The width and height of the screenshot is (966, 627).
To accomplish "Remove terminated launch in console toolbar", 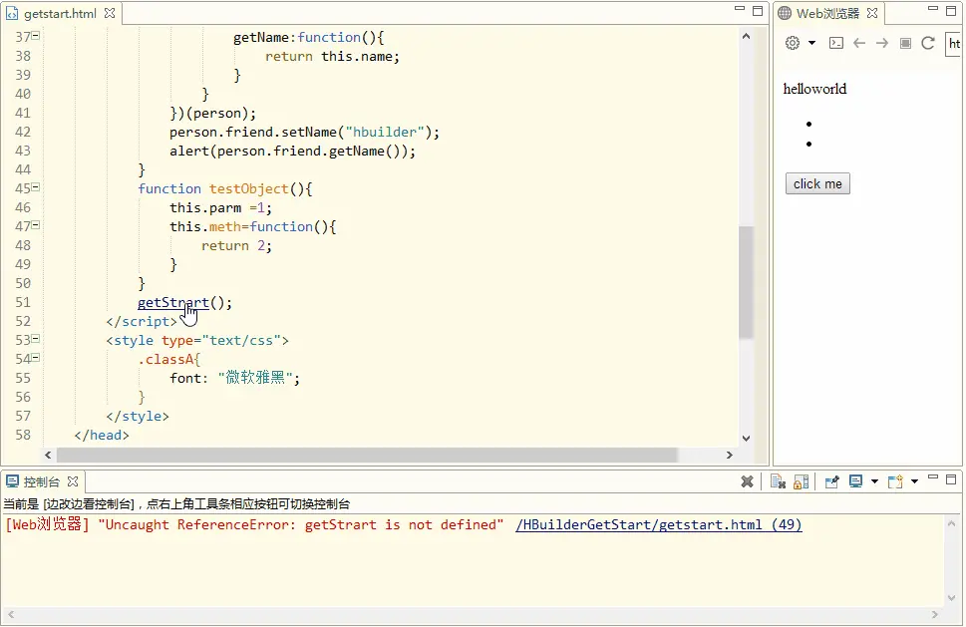I will 747,481.
